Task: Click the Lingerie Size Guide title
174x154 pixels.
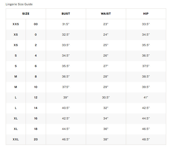Action: tap(19, 4)
